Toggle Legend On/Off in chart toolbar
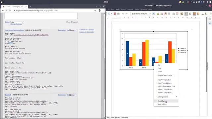The image size is (212, 119). (x=186, y=14)
